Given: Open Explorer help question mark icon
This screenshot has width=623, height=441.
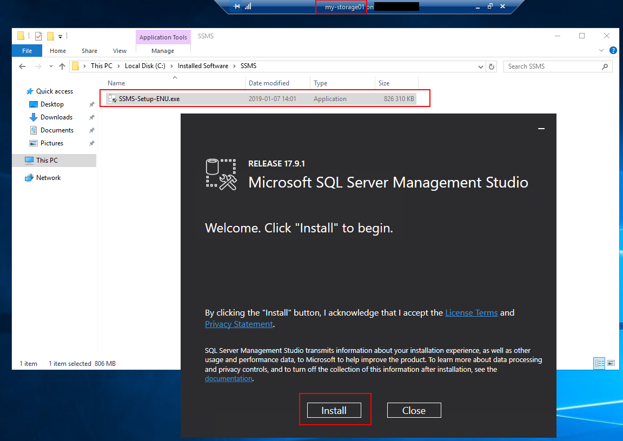Looking at the screenshot, I should point(613,50).
